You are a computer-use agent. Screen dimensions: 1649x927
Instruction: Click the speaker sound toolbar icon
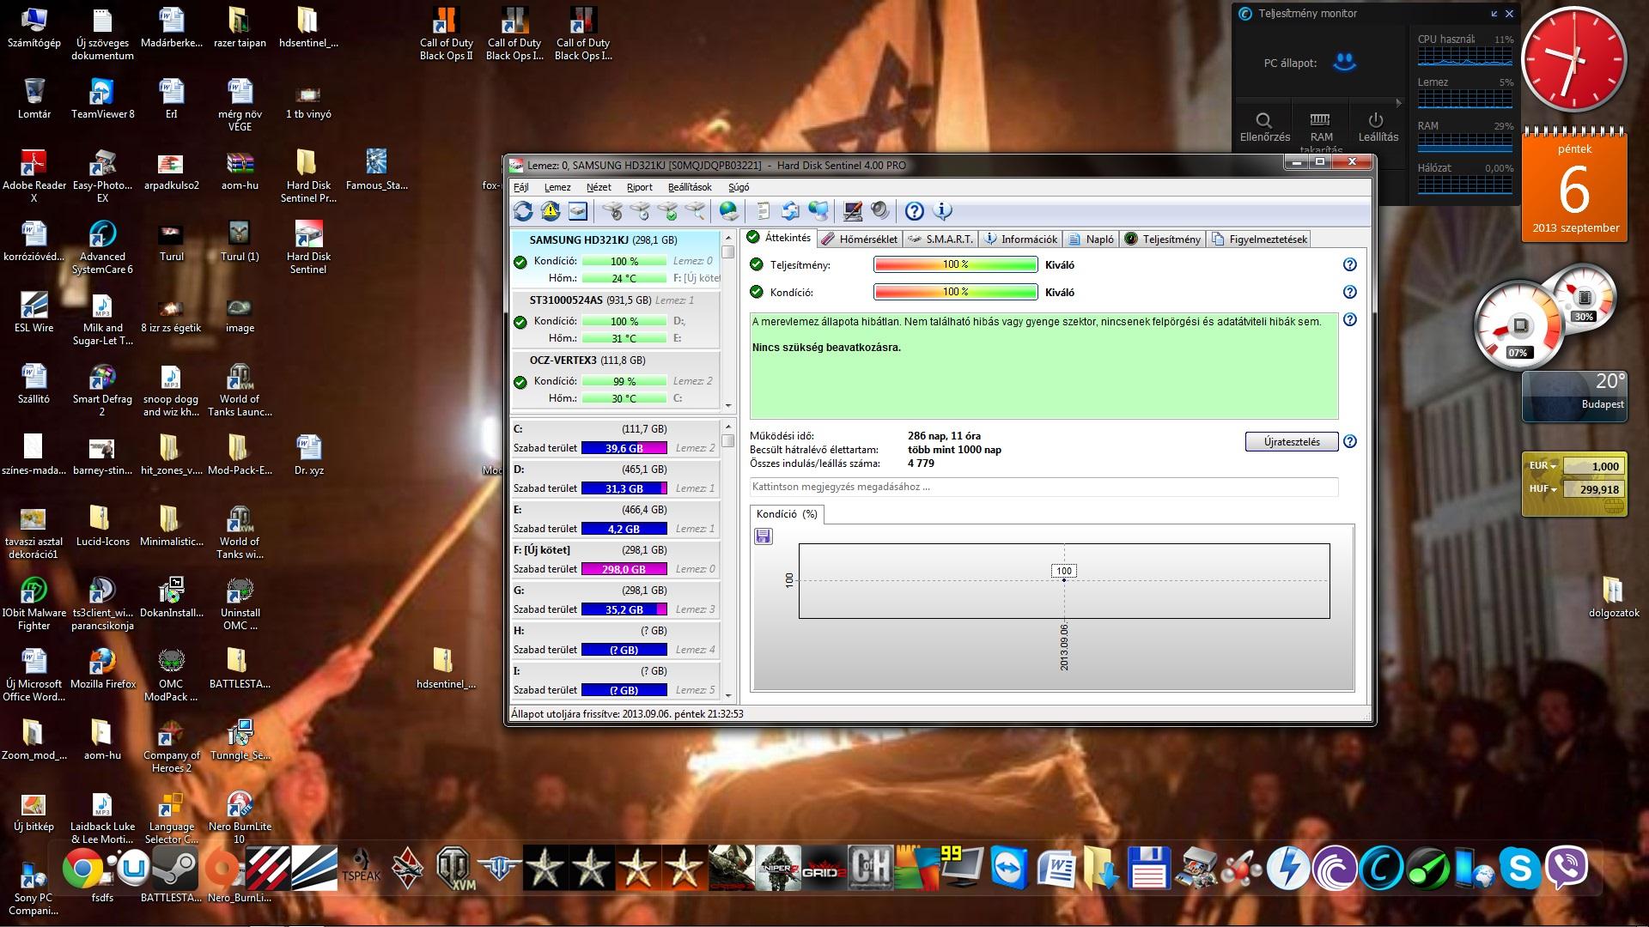879,211
